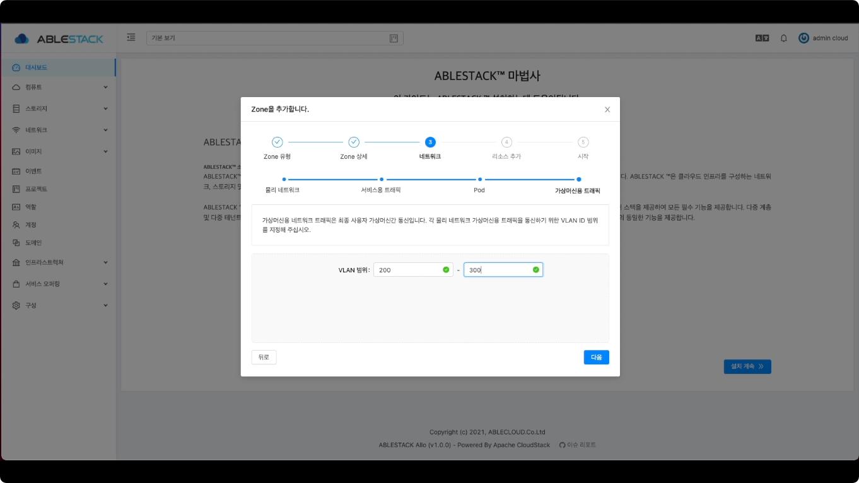Viewport: 859px width, 483px height.
Task: Click the 스토리지 storage icon
Action: tap(16, 108)
